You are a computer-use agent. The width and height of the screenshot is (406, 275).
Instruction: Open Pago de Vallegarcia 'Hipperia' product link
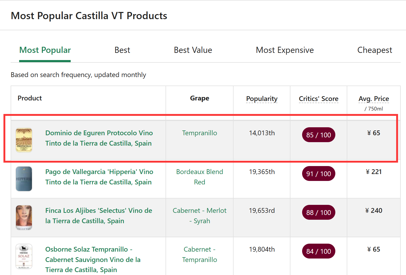pyautogui.click(x=99, y=177)
